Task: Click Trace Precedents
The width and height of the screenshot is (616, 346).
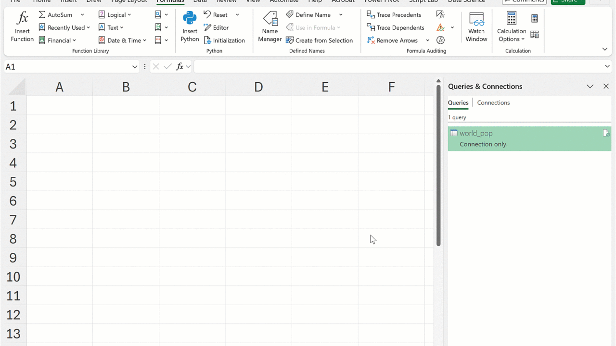Action: [394, 15]
